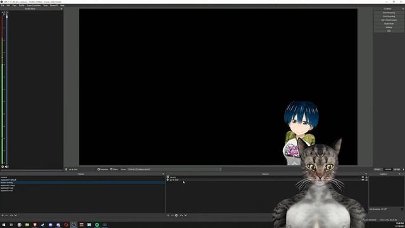This screenshot has width=405, height=228.
Task: Switch to OBS Studio taskbar icon
Action: [73, 225]
